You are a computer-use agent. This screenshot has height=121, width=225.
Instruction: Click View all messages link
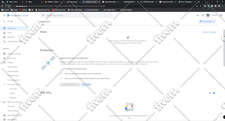pos(209,32)
